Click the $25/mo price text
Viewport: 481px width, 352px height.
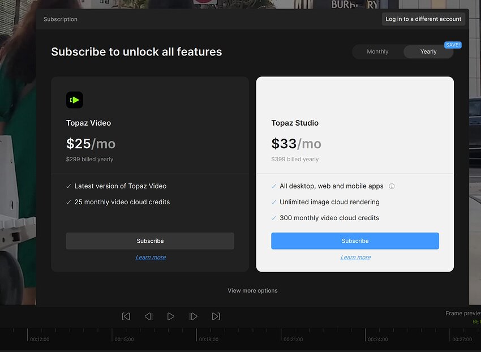(91, 144)
